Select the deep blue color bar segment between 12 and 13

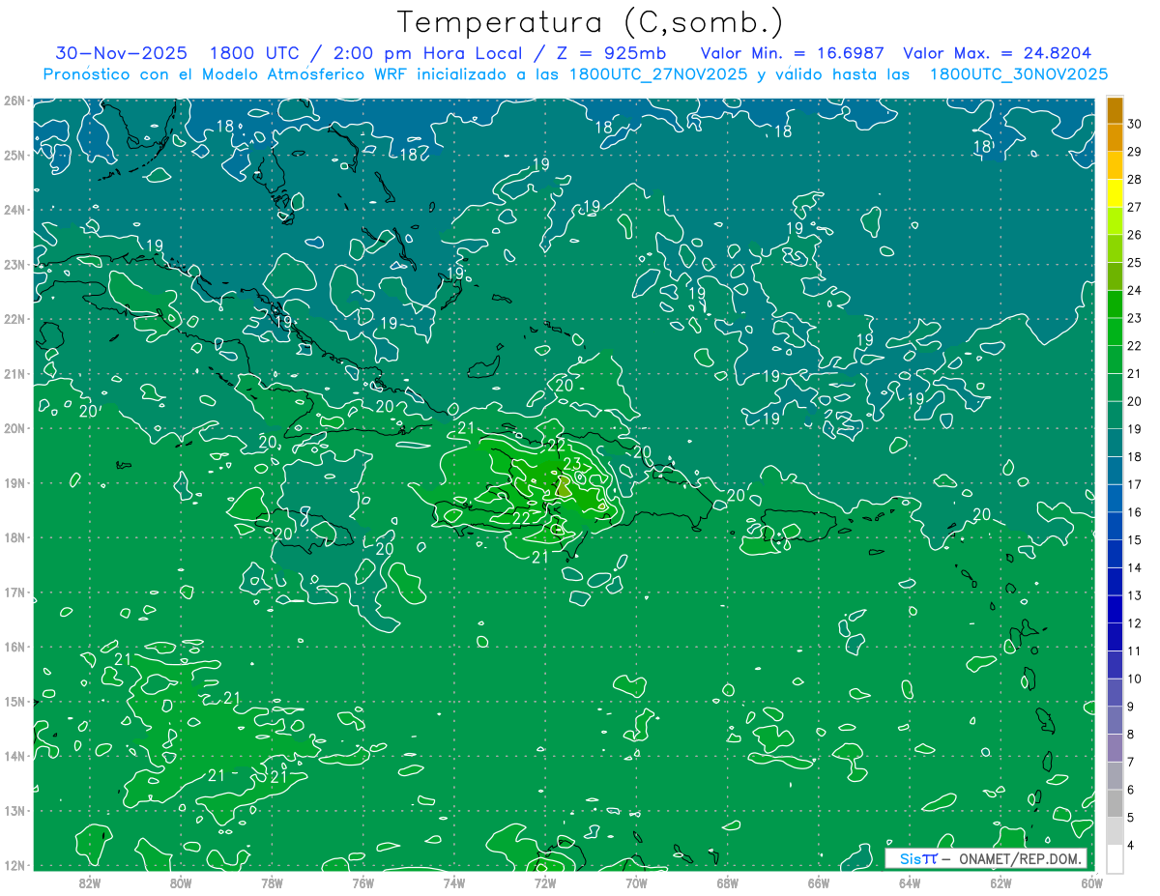[1115, 609]
